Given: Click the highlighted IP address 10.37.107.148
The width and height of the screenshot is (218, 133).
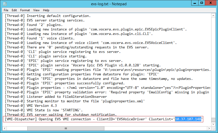Looking at the screenshot, I should click(188, 119).
